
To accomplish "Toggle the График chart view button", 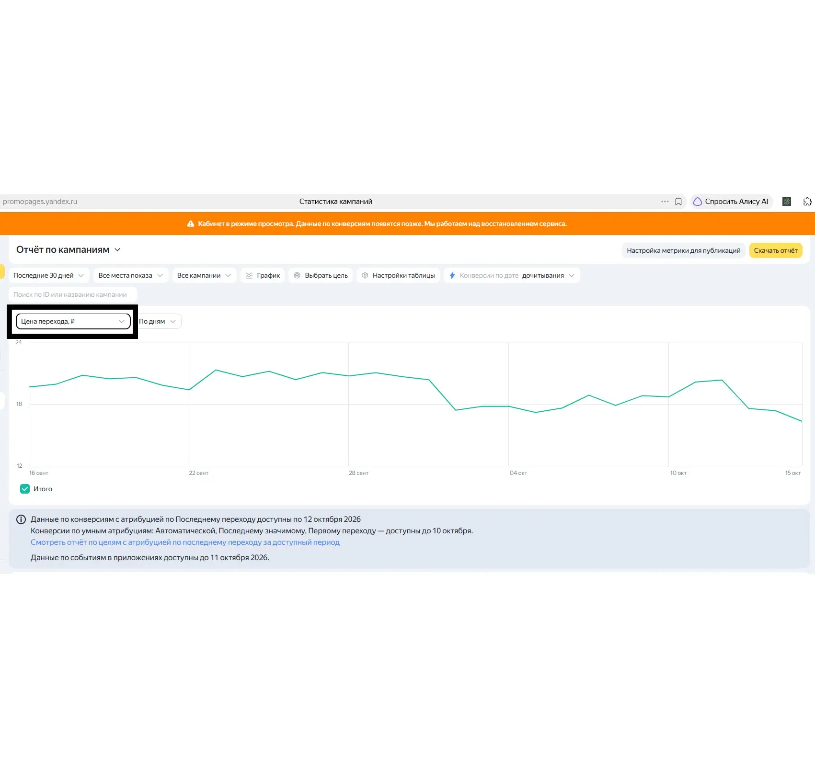I will [263, 275].
